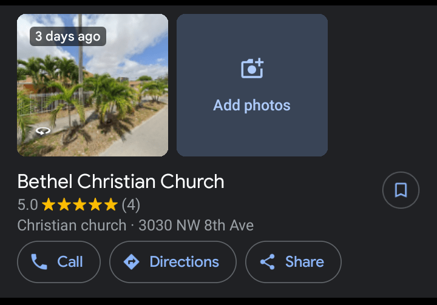Click the "3 days ago" photo badge
The image size is (437, 305).
pyautogui.click(x=67, y=36)
